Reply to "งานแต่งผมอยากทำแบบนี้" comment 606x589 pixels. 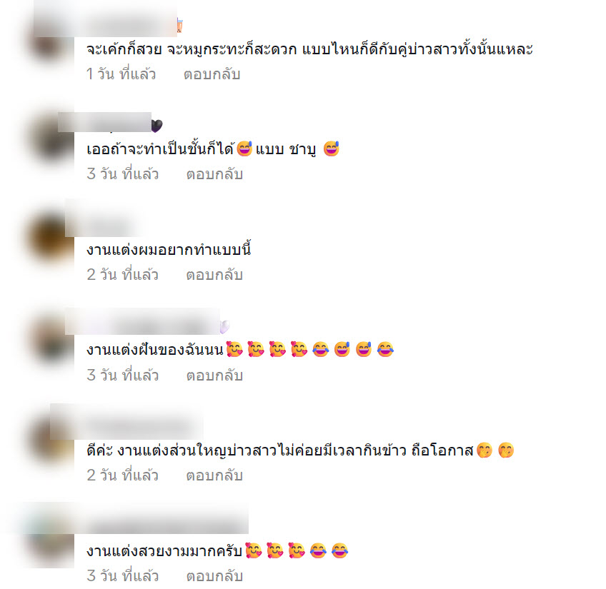tap(214, 275)
